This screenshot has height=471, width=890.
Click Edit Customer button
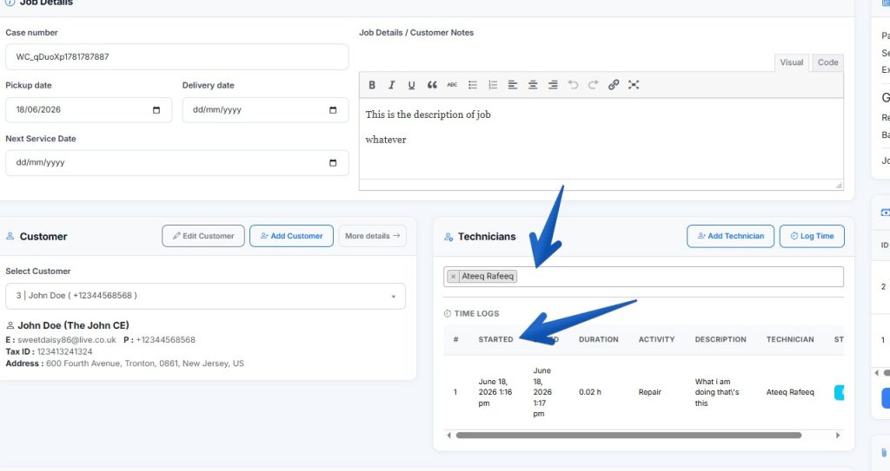pos(203,236)
